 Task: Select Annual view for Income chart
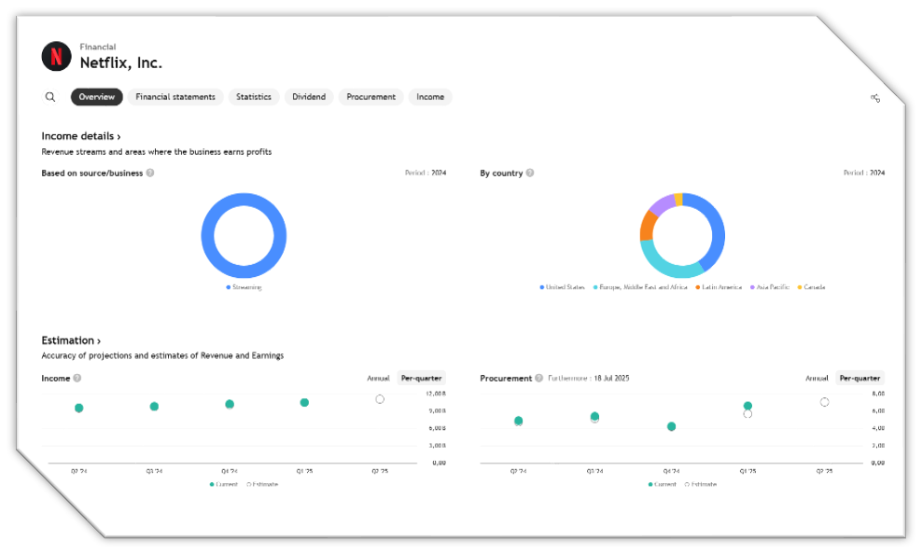378,379
